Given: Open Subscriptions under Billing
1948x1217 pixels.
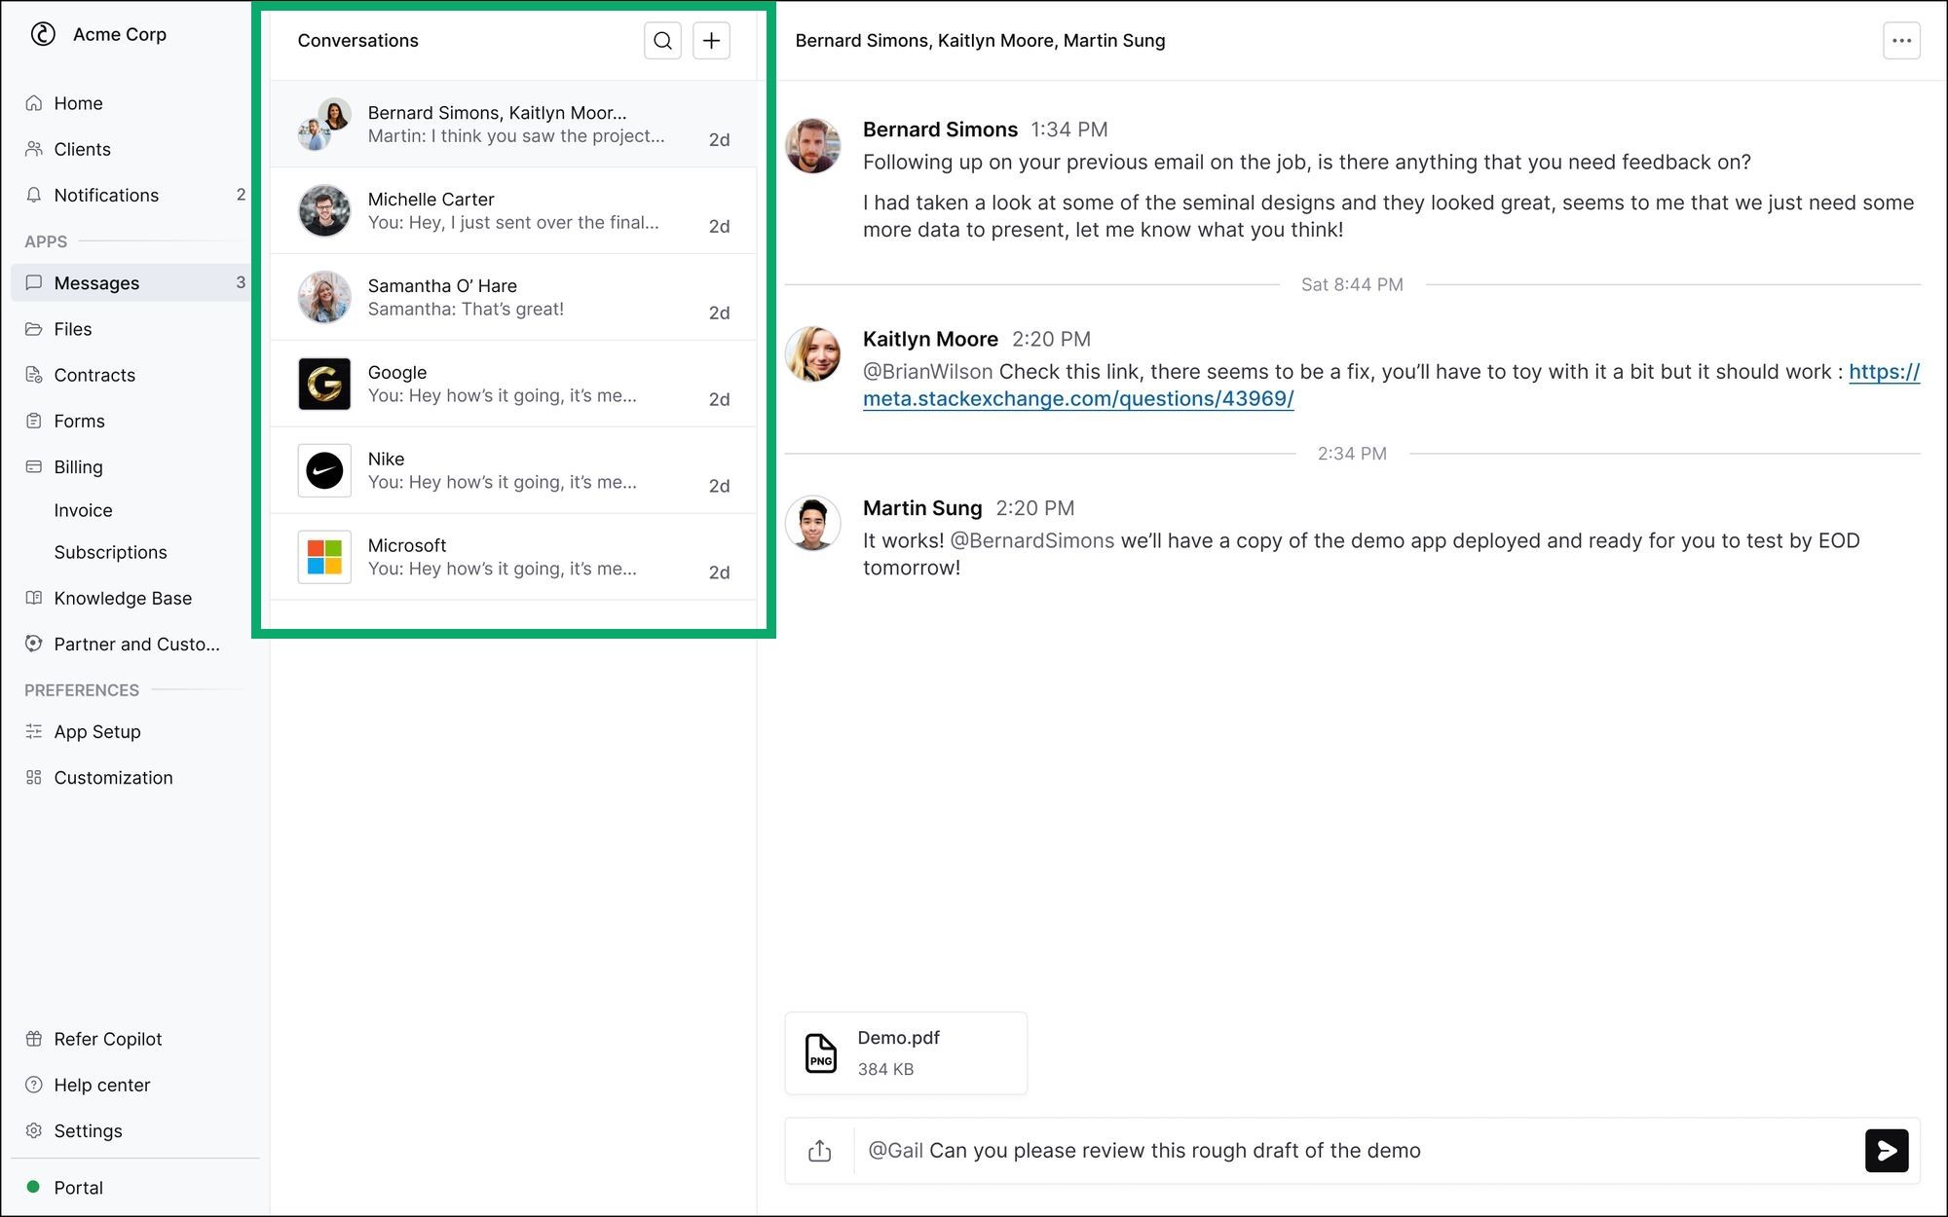Looking at the screenshot, I should [110, 552].
